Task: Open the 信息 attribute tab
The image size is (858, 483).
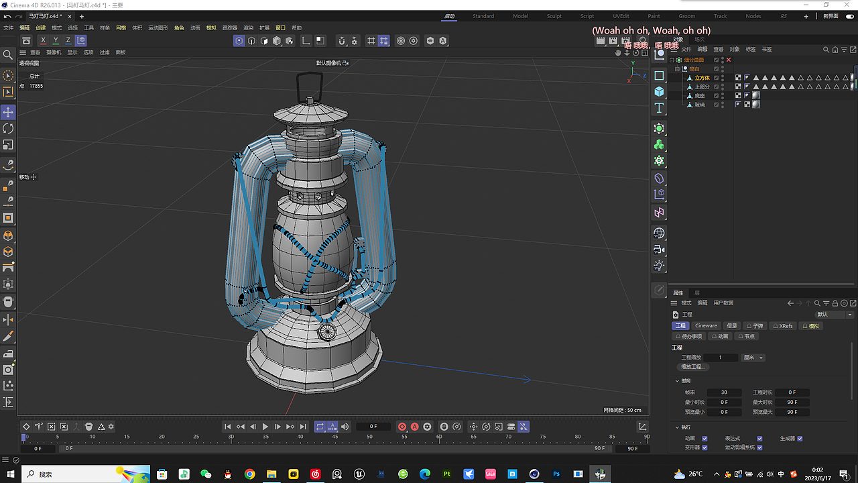Action: [x=731, y=326]
